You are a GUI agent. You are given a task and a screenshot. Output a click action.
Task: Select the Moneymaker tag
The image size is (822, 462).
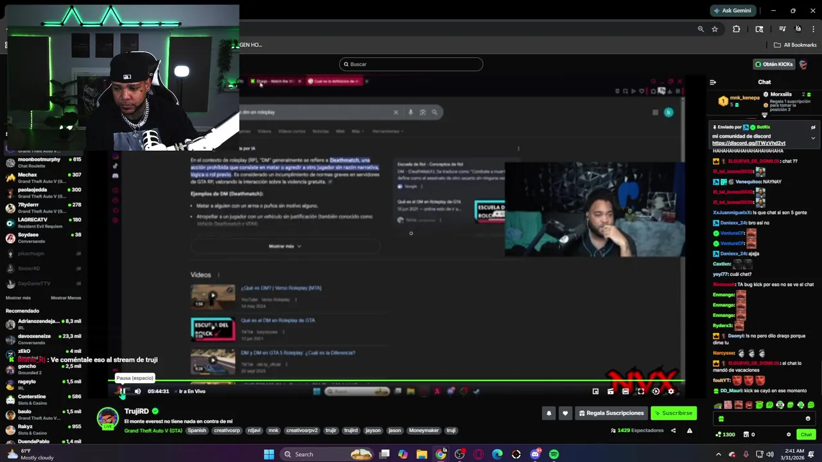423,431
